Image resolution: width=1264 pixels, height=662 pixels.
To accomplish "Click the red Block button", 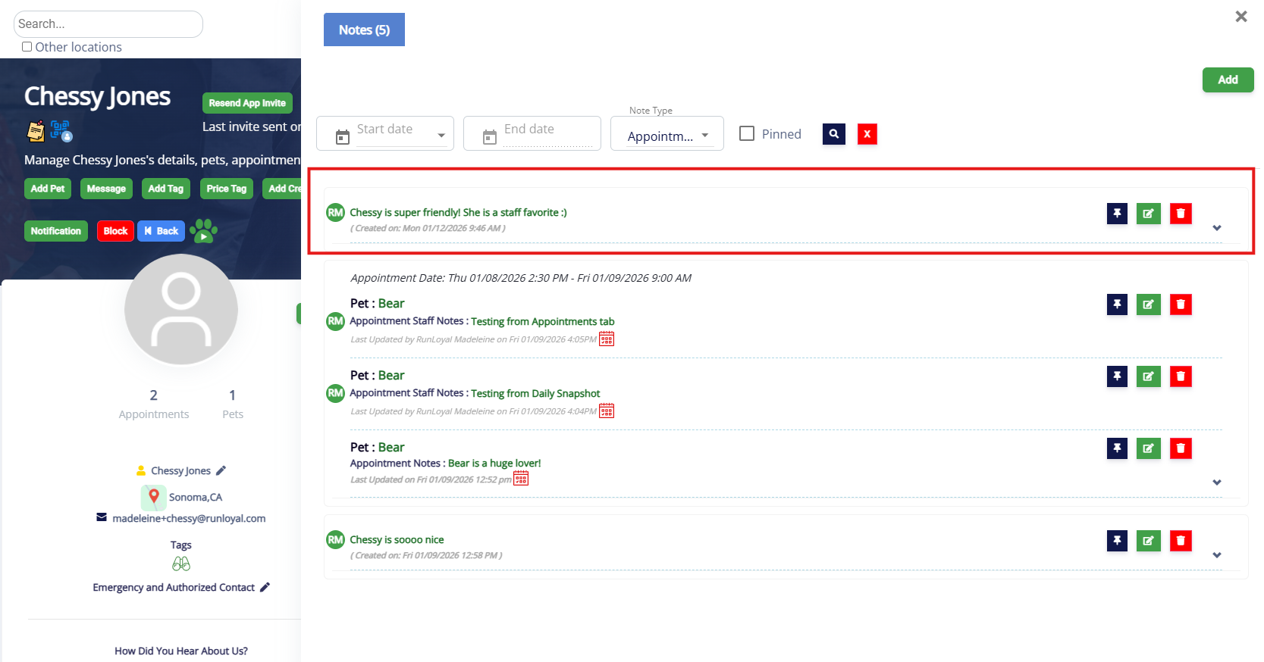I will click(115, 231).
